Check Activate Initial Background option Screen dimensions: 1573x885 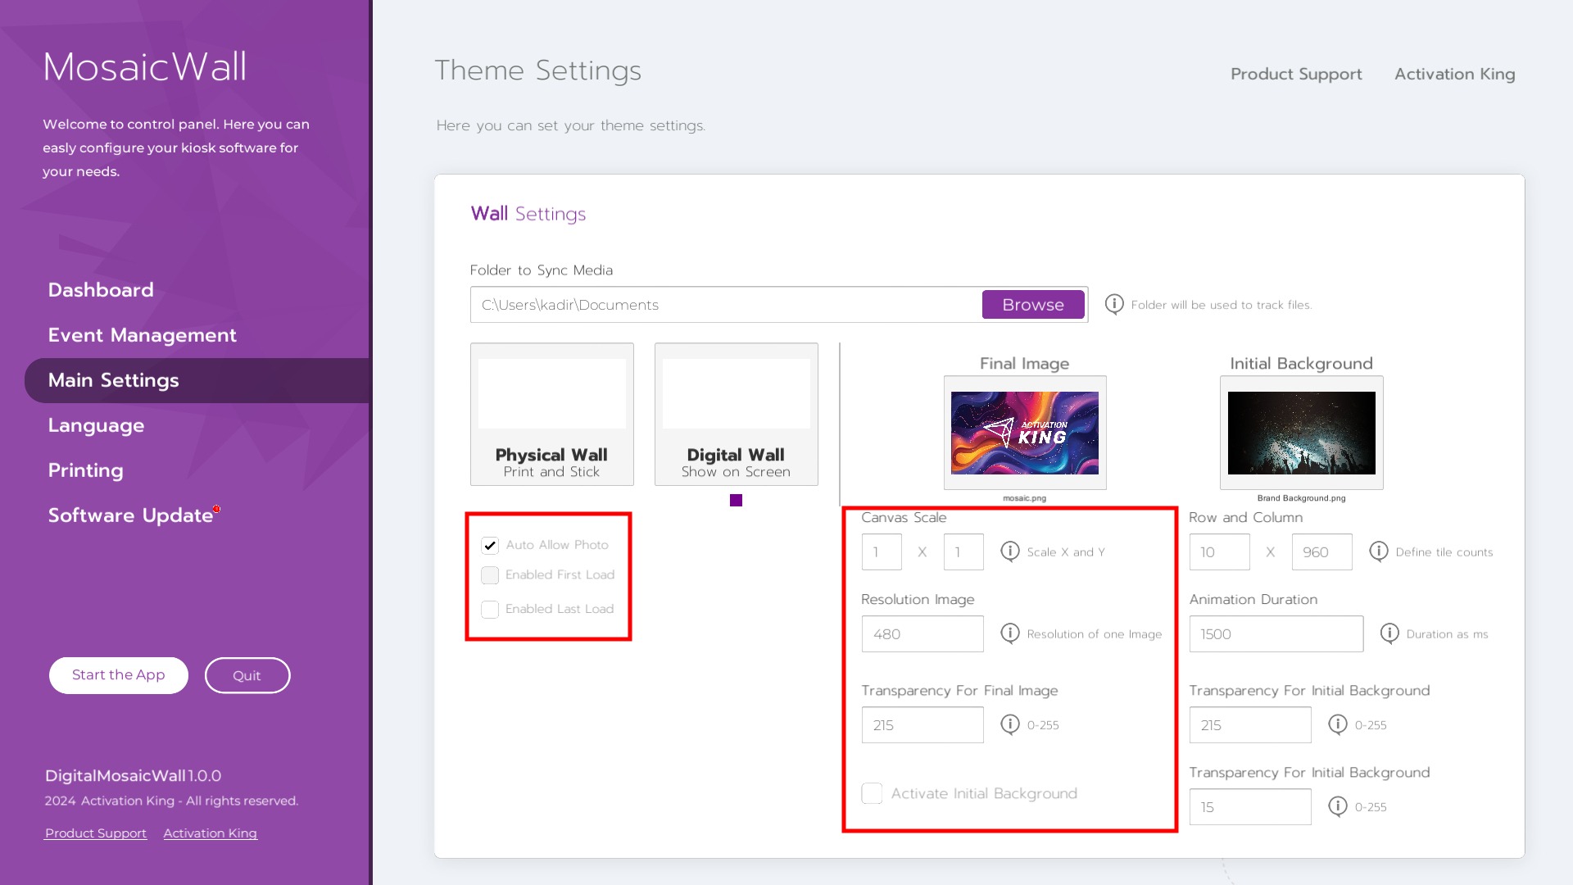pyautogui.click(x=873, y=793)
